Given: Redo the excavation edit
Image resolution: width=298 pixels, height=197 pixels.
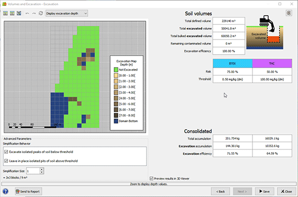Looking at the screenshot, I should [34, 14].
